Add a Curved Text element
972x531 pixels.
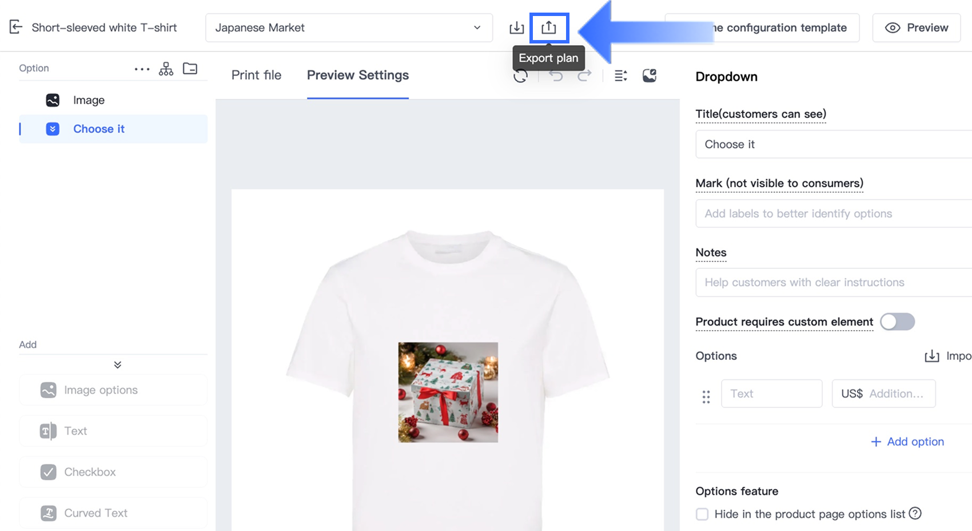click(x=113, y=513)
